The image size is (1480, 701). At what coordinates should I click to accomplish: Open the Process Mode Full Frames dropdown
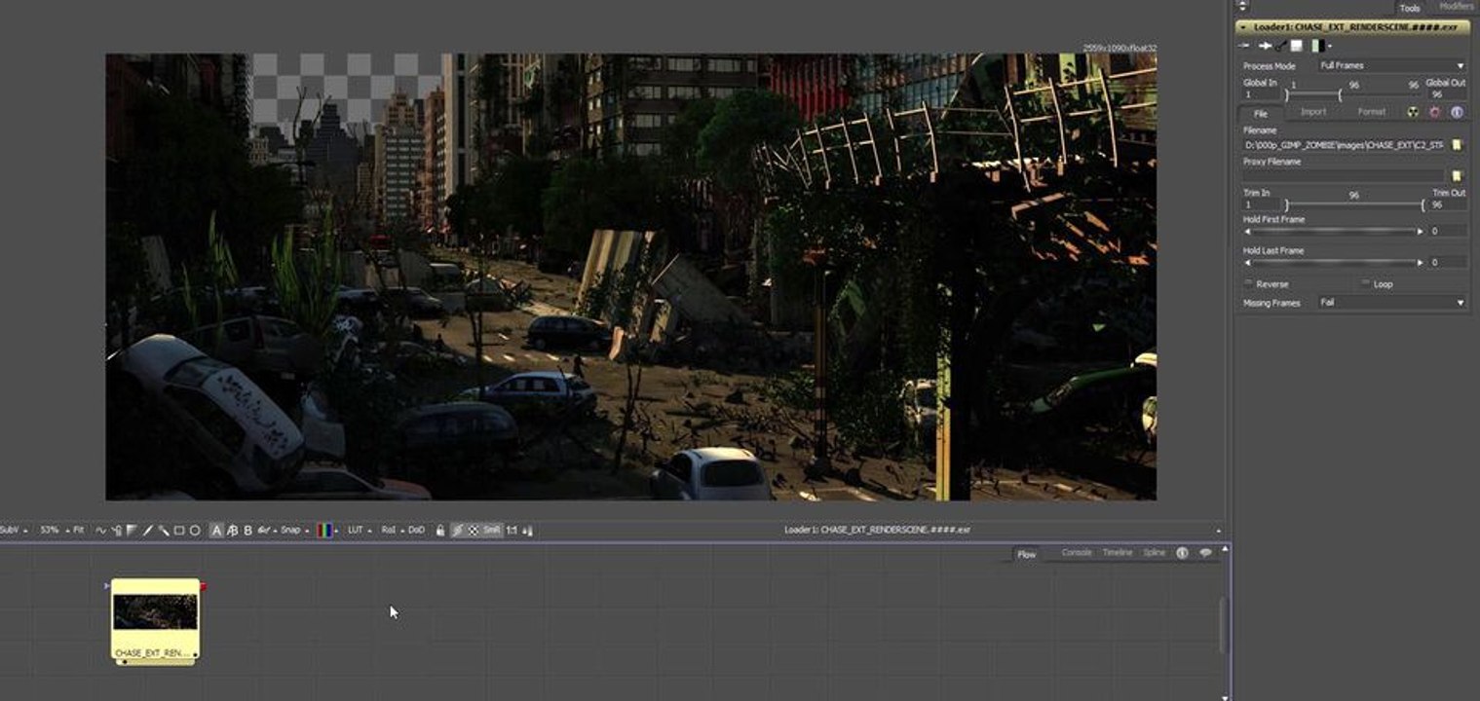click(1392, 65)
